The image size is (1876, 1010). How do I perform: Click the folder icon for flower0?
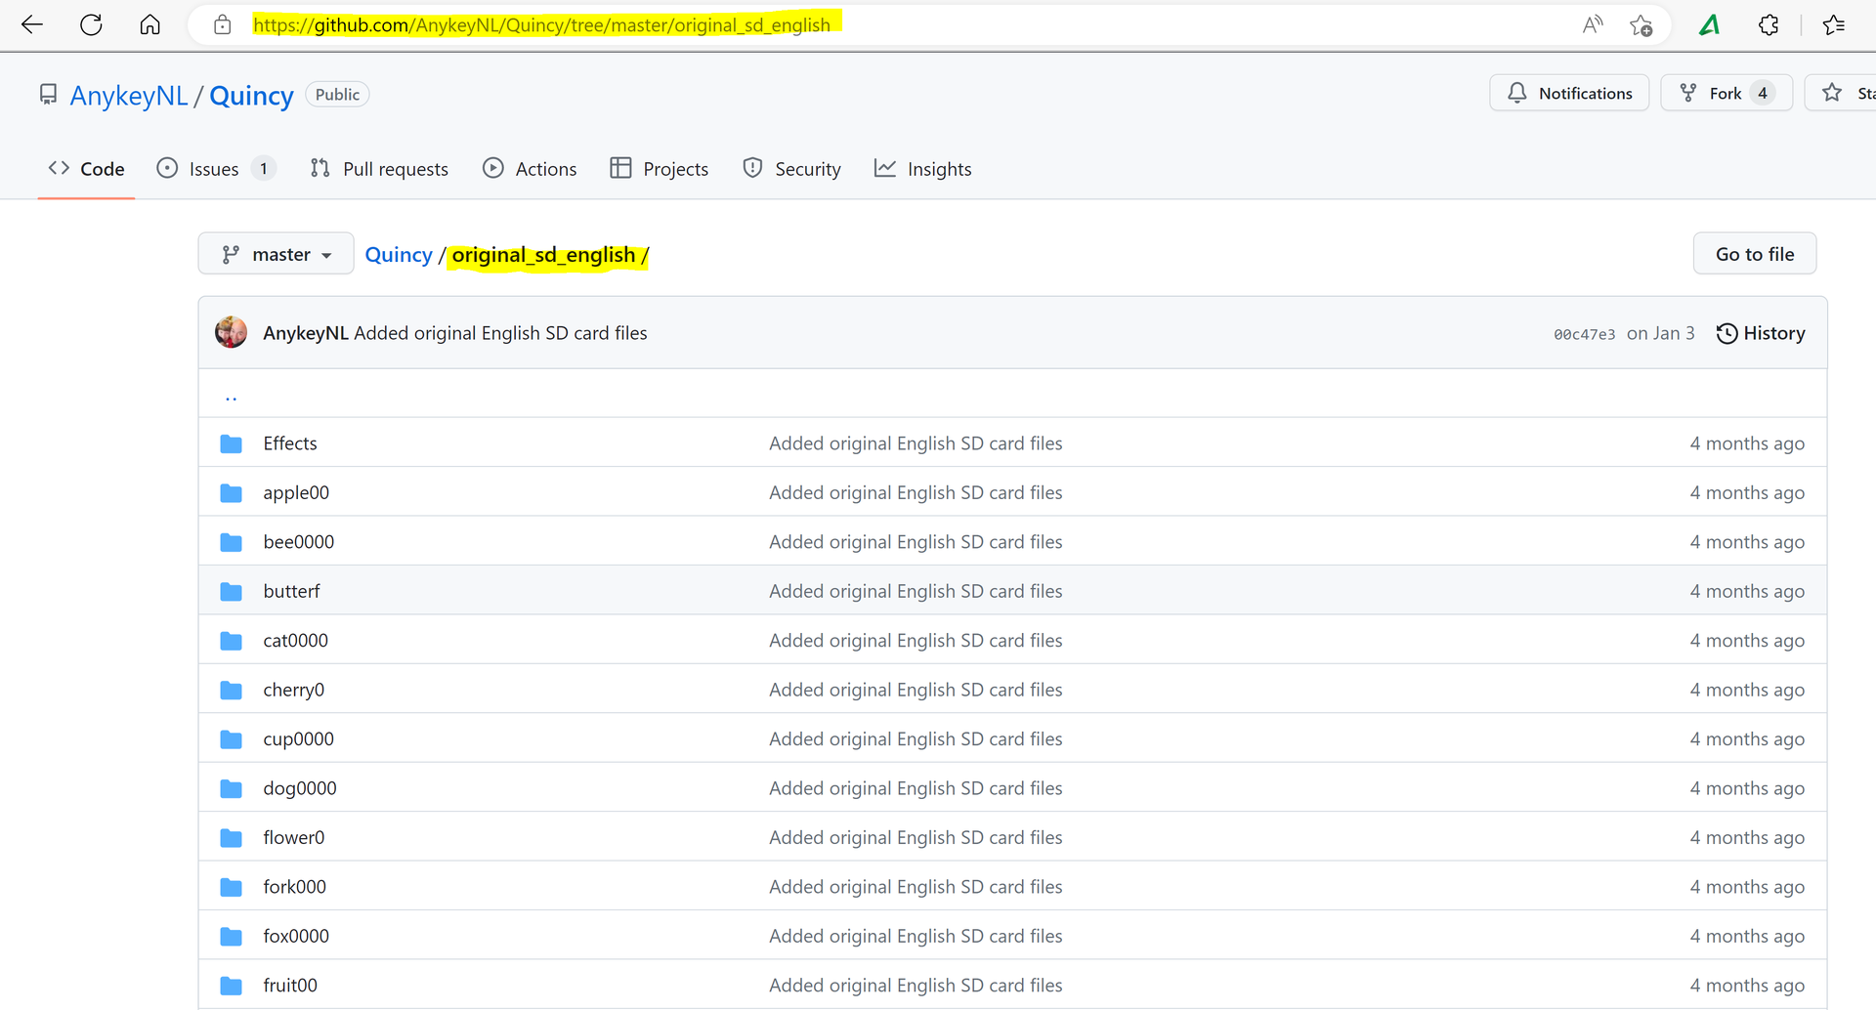232,838
